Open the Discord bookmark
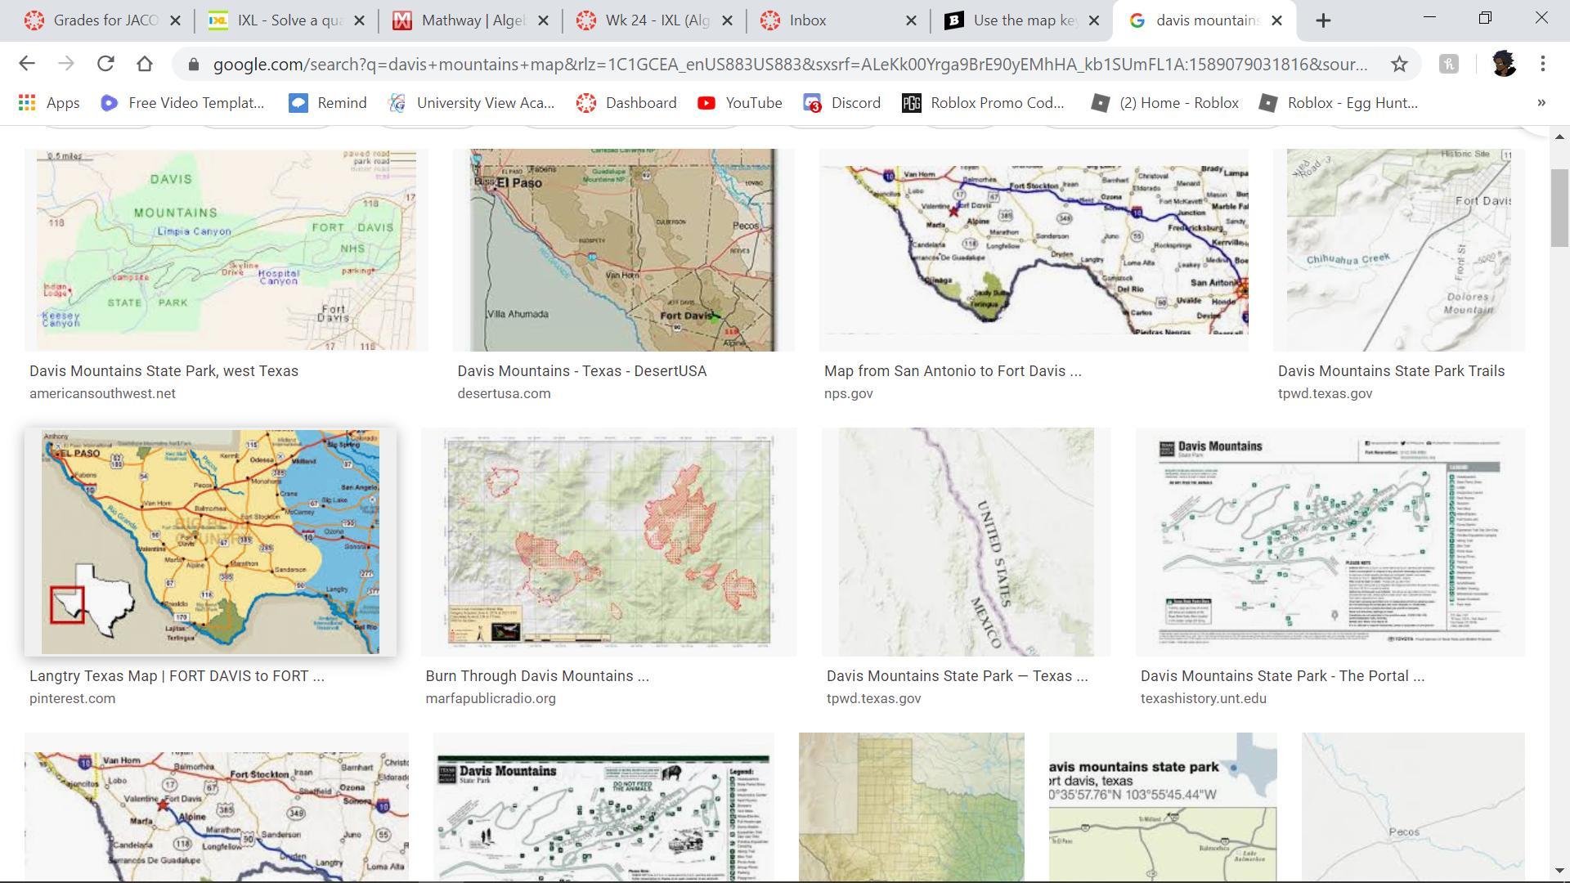Screen dimensions: 1570x883 [841, 103]
